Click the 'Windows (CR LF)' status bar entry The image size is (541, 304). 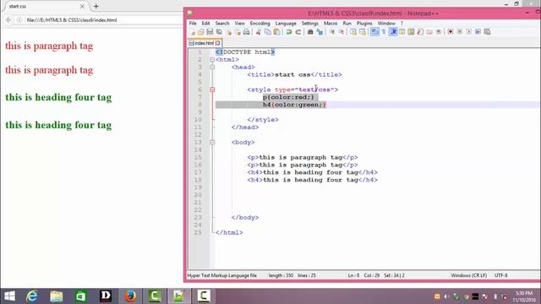click(469, 275)
